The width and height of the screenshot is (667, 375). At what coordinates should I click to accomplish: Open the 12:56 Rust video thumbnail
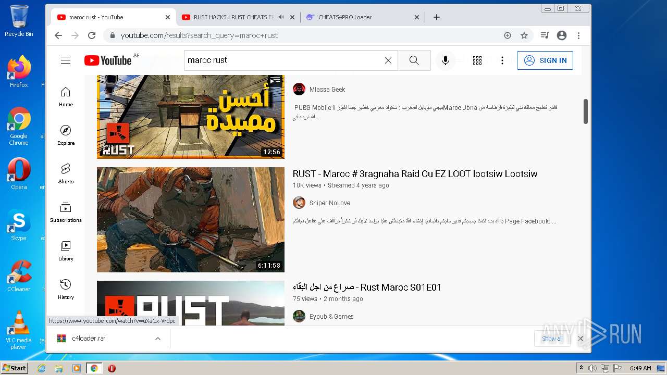(x=191, y=117)
